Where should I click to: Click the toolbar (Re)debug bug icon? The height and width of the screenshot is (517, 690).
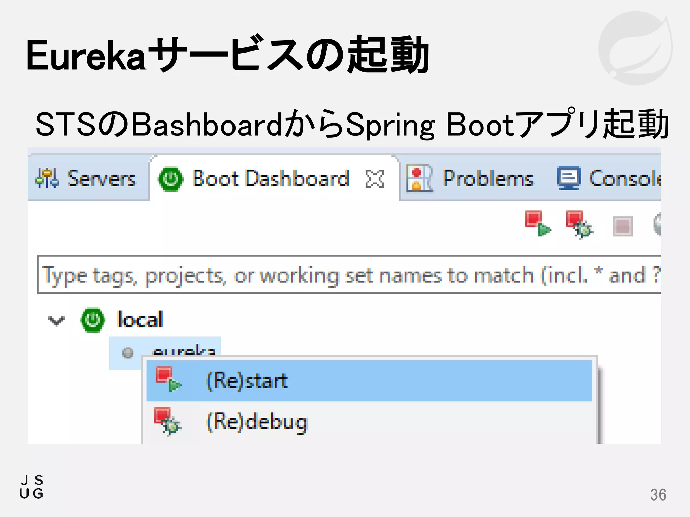579,225
